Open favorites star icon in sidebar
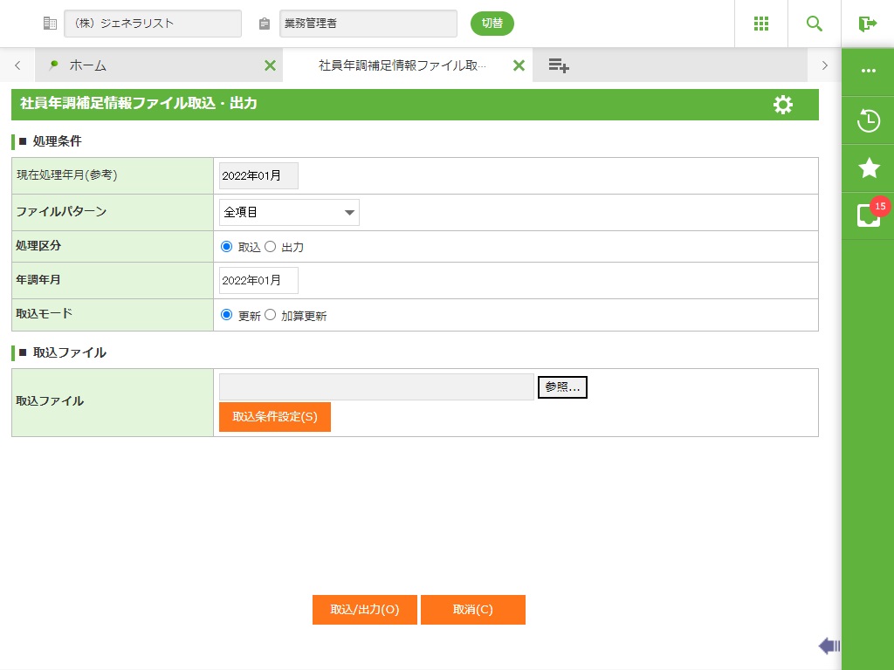 868,168
